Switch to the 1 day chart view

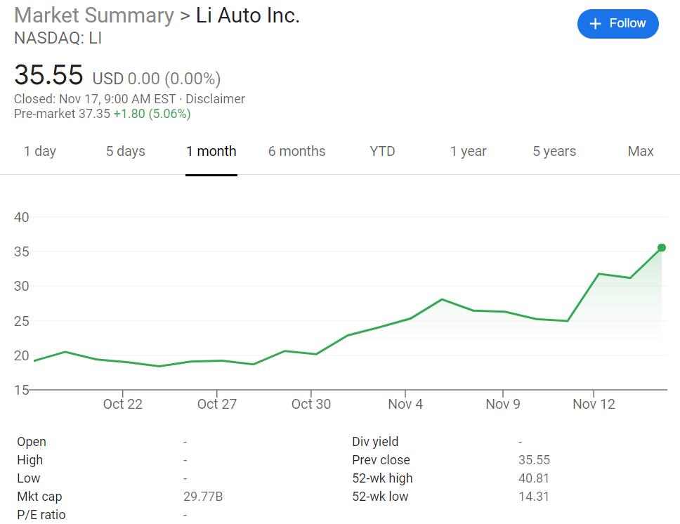[x=40, y=151]
